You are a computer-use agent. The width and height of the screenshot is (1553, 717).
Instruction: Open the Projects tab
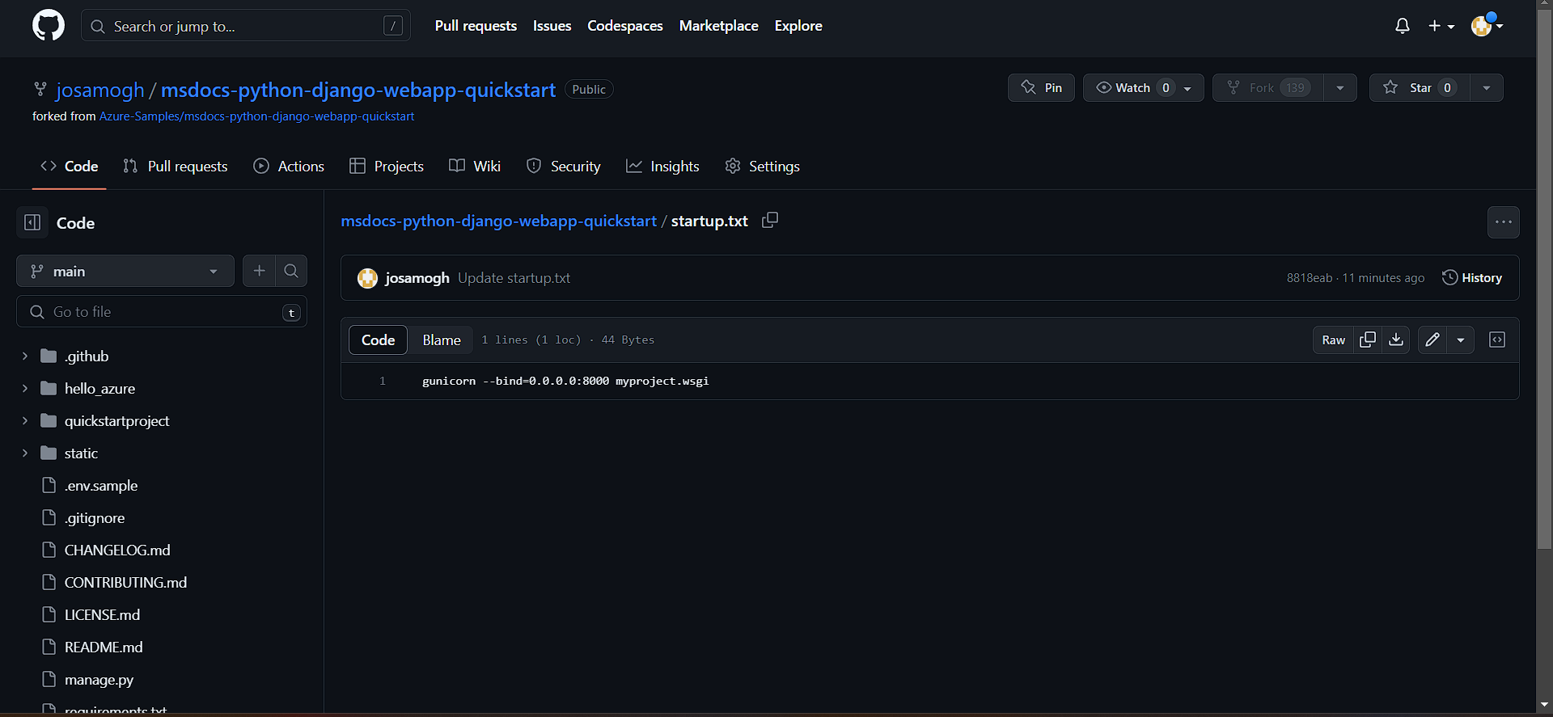click(x=387, y=166)
